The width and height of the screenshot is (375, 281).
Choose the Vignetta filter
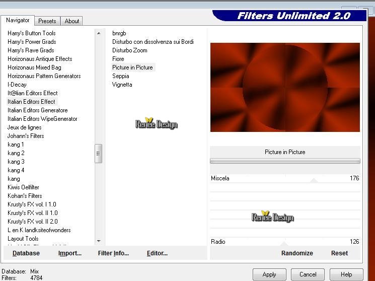coord(122,85)
